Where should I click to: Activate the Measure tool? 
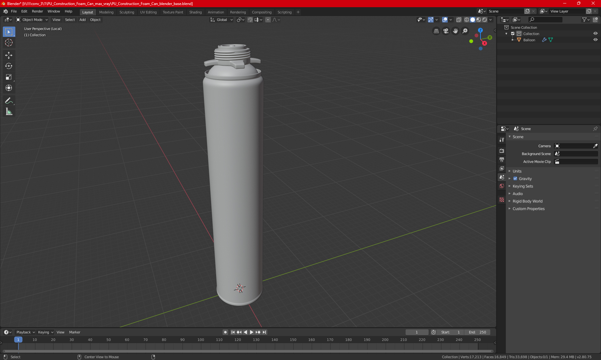pos(9,112)
